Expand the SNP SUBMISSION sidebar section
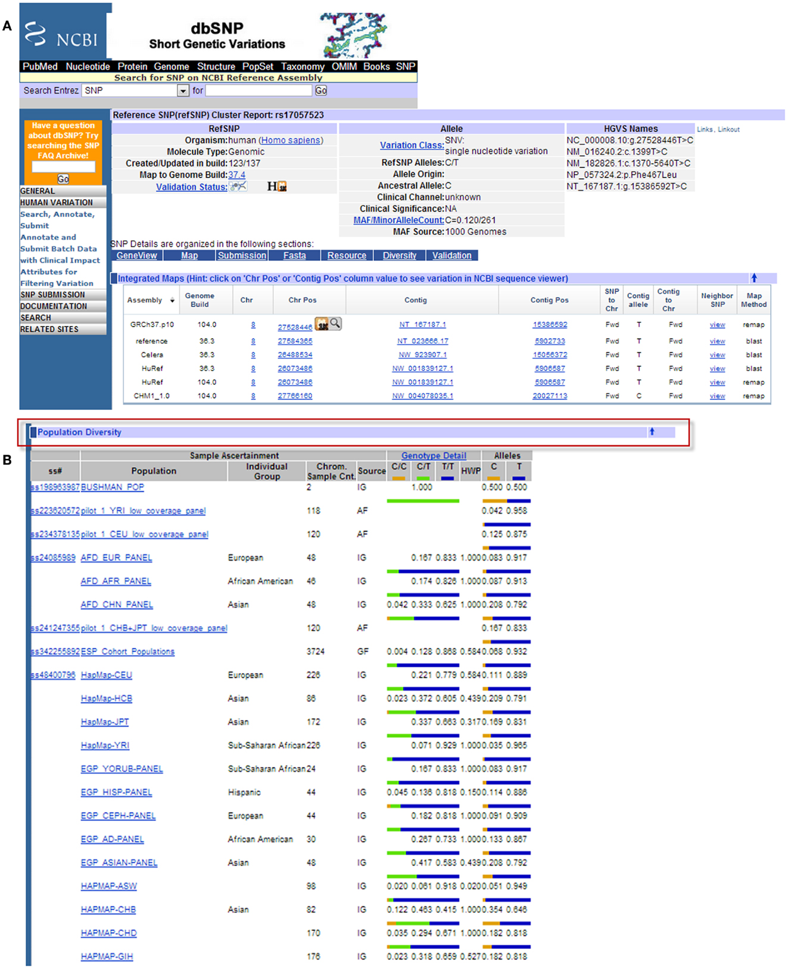Screen dimensions: 788x969 pyautogui.click(x=63, y=294)
